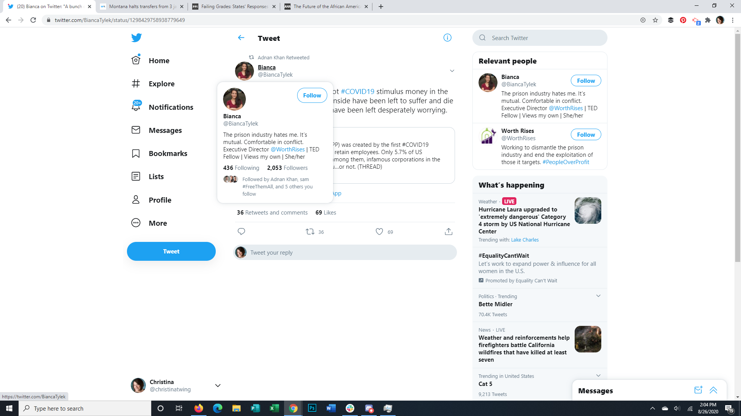This screenshot has width=741, height=416.
Task: Open the tweet options caret menu
Action: tap(452, 71)
